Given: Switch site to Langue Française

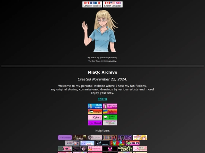Looking at the screenshot, I should click(x=92, y=5).
